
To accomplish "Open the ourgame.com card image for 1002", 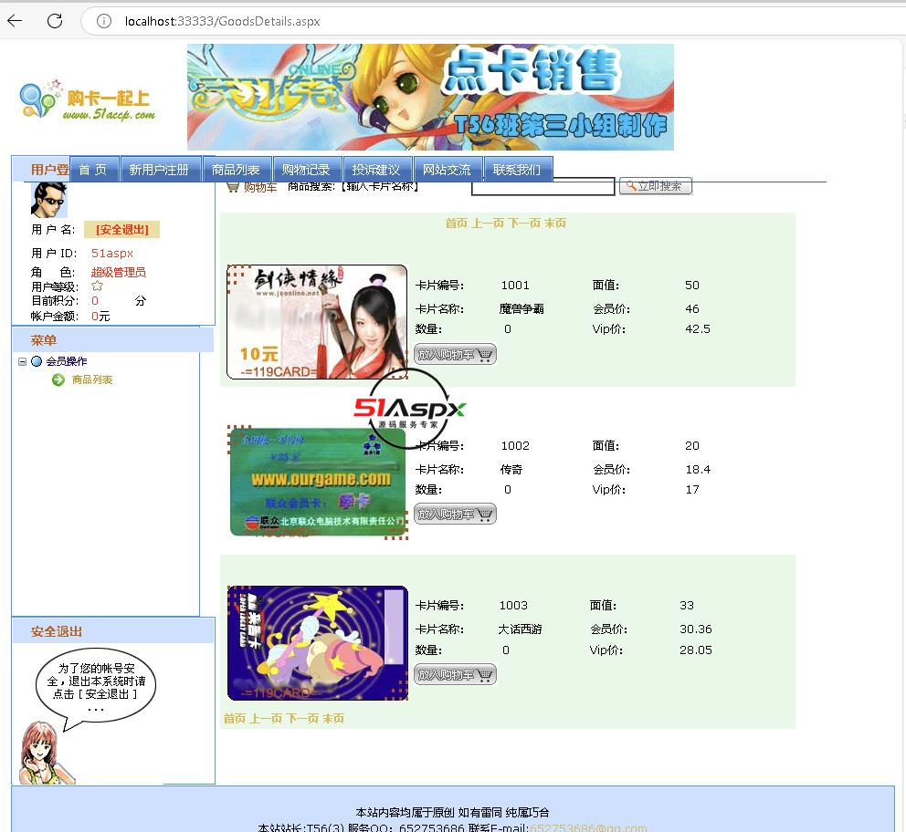I will [x=317, y=483].
